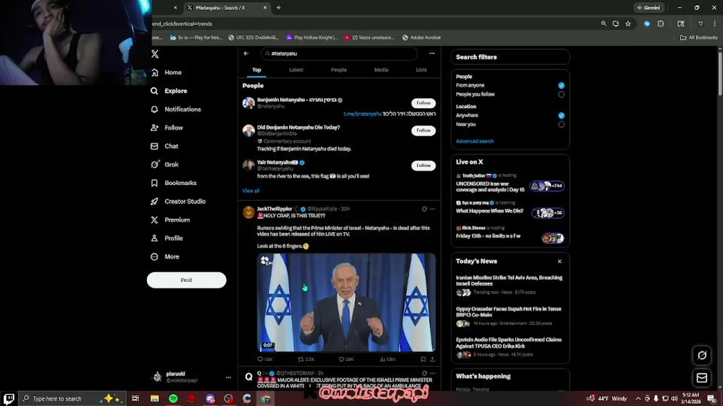
Task: Bookmark this page with the star icon
Action: (x=628, y=24)
